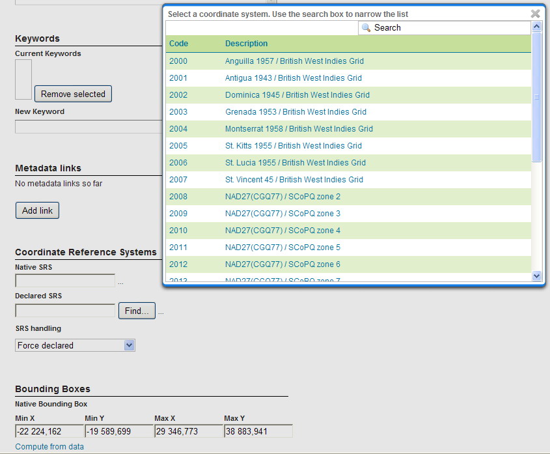Click the Min Y bounding box field
This screenshot has width=550, height=454.
[x=118, y=431]
